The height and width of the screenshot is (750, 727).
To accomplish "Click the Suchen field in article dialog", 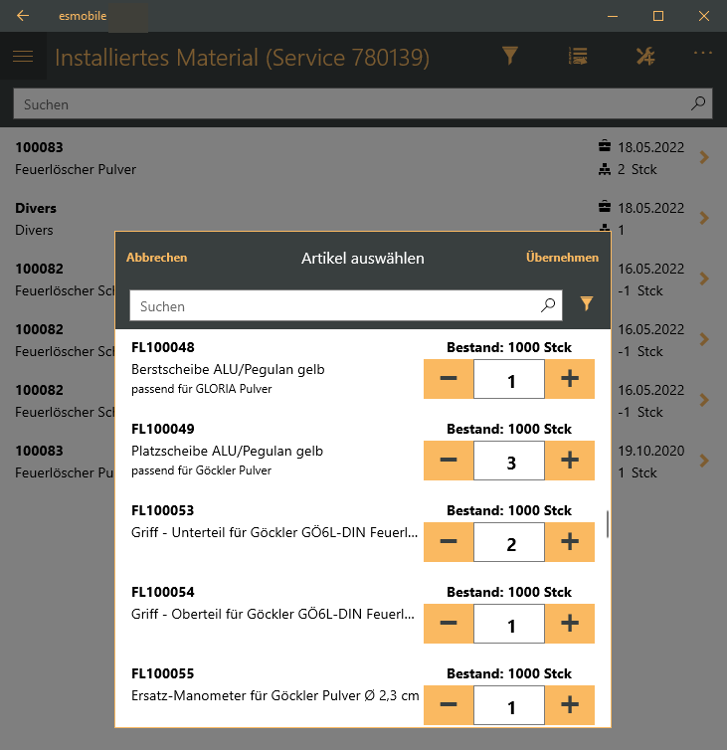I will (333, 306).
